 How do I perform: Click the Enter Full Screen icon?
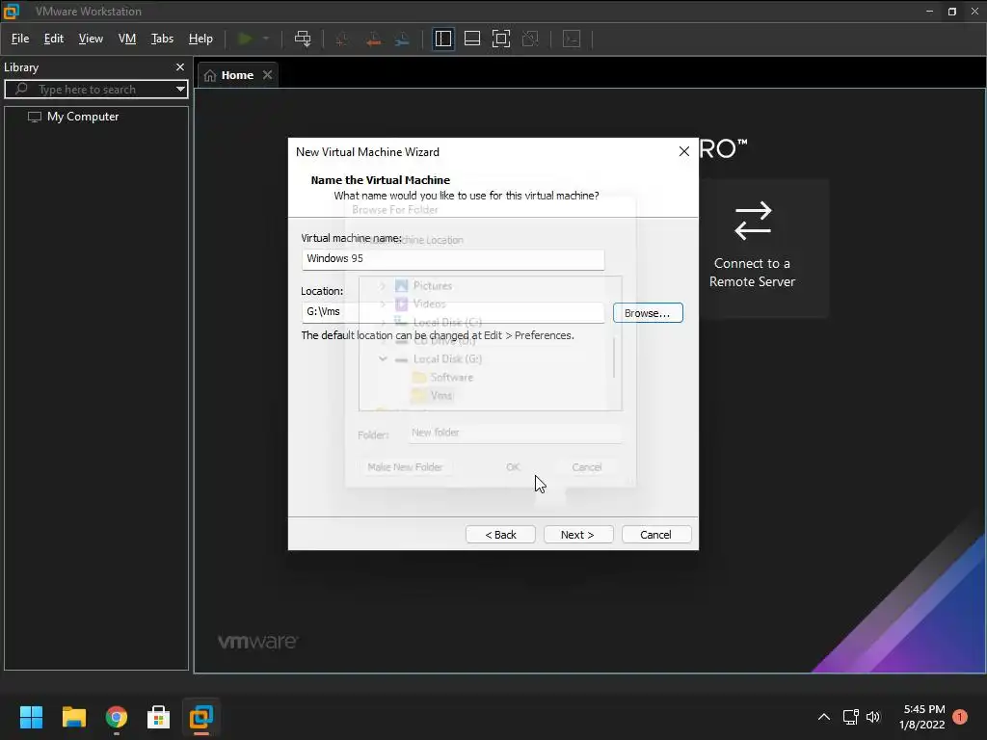point(501,39)
